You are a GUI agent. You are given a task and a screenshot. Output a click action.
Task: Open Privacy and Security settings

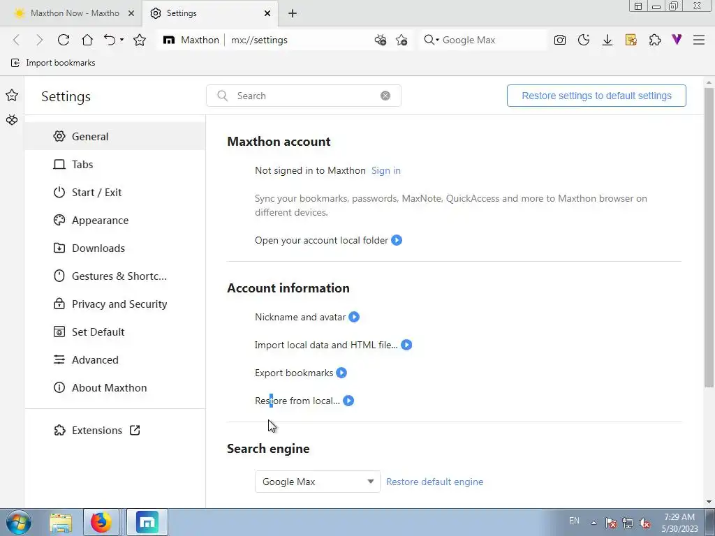click(x=115, y=304)
